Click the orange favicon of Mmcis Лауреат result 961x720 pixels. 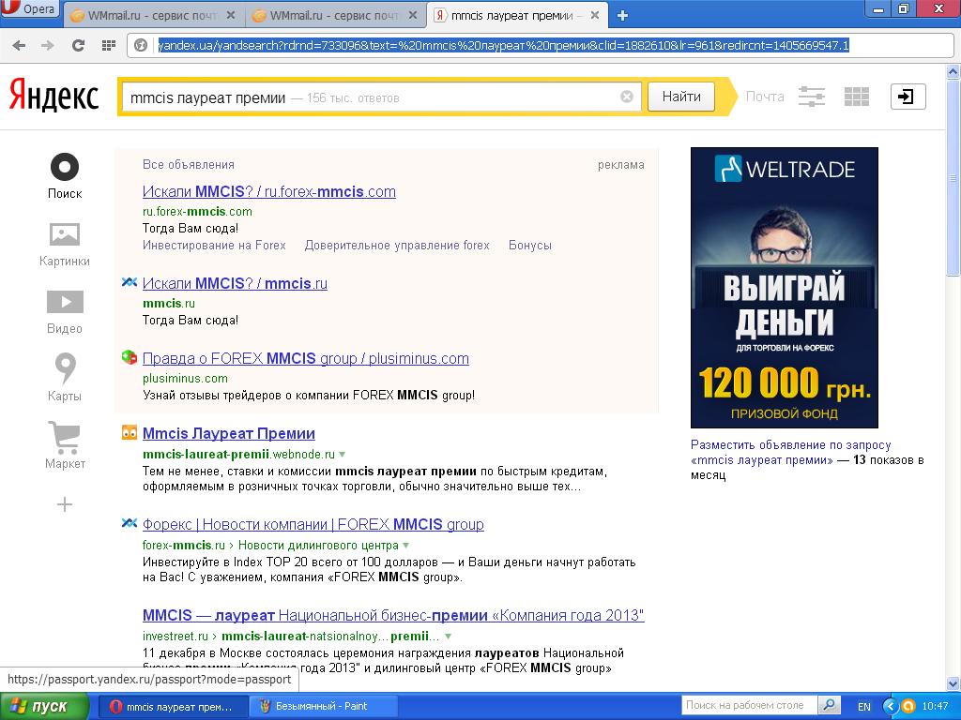pyautogui.click(x=130, y=433)
